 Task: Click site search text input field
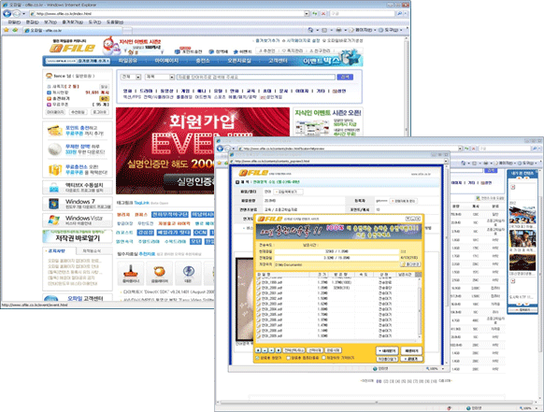tap(256, 77)
